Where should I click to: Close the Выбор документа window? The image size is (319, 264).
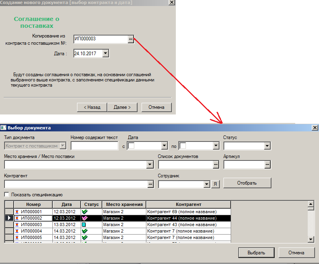click(315, 127)
